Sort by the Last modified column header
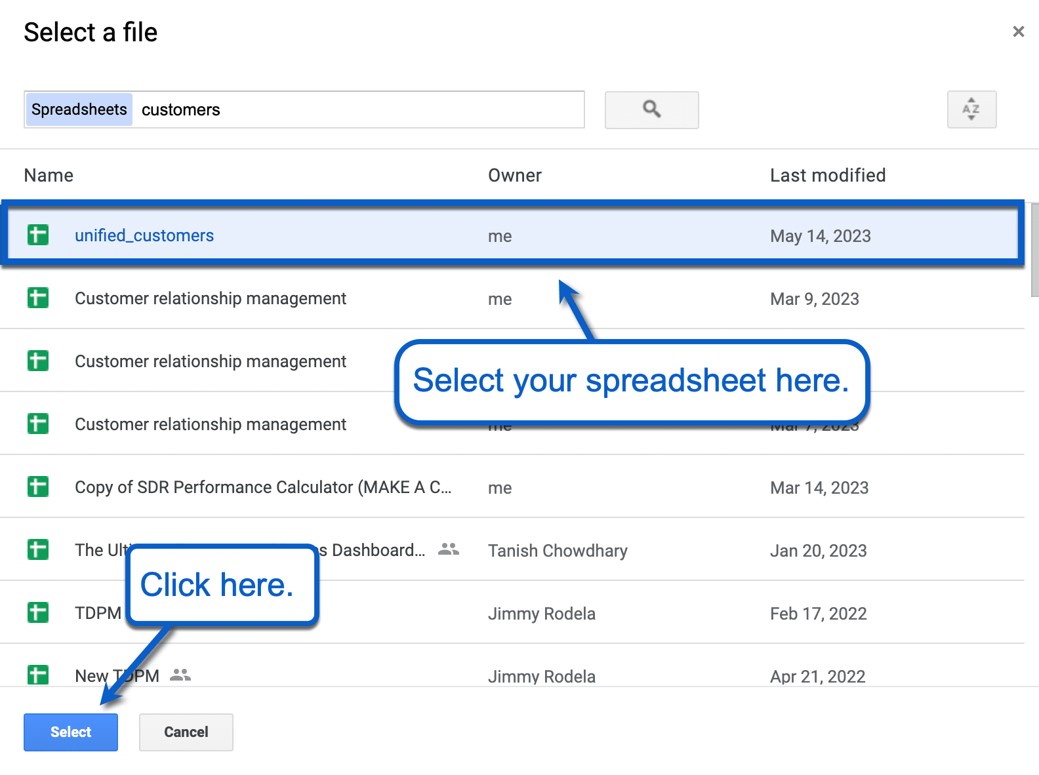Viewport: 1039px width, 775px height. click(827, 175)
